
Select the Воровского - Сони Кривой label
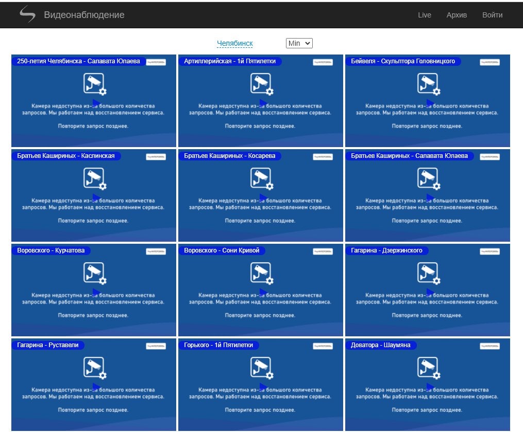point(222,250)
